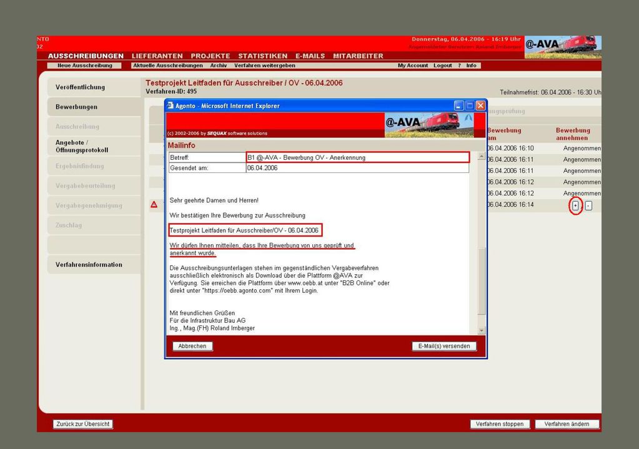639x449 pixels.
Task: Click the Betreff subject field
Action: coord(358,157)
